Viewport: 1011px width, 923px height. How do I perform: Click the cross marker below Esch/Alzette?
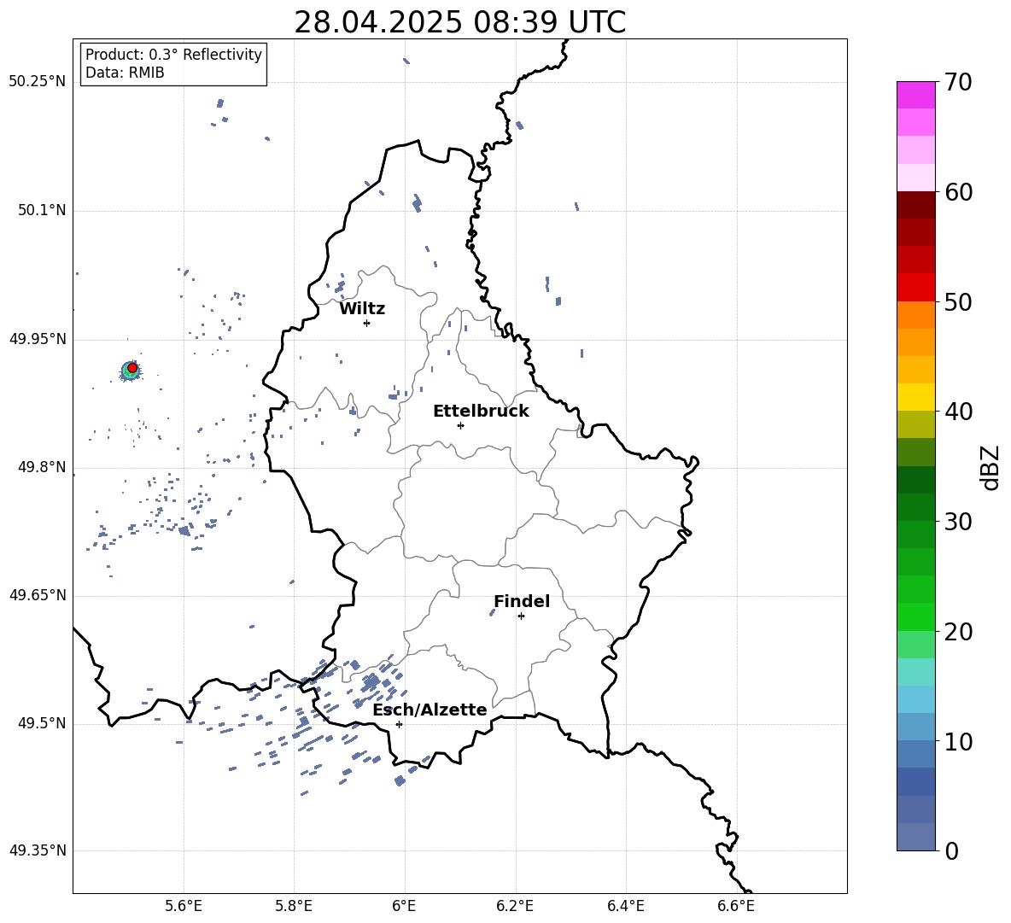click(x=399, y=724)
